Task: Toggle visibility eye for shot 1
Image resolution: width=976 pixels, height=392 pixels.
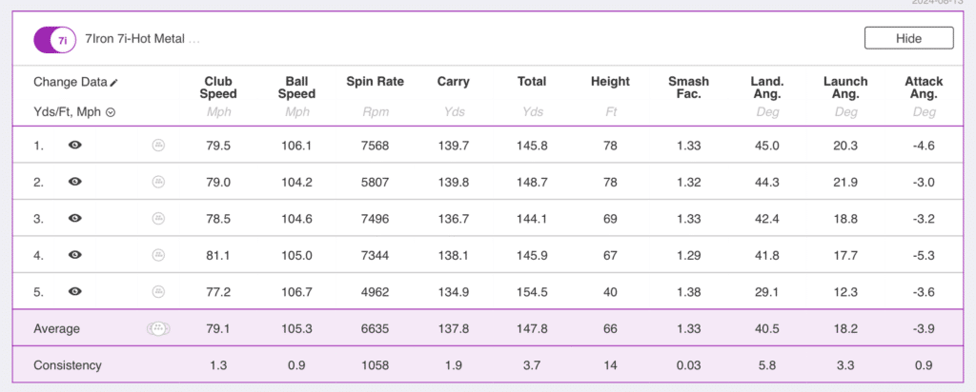Action: click(75, 146)
